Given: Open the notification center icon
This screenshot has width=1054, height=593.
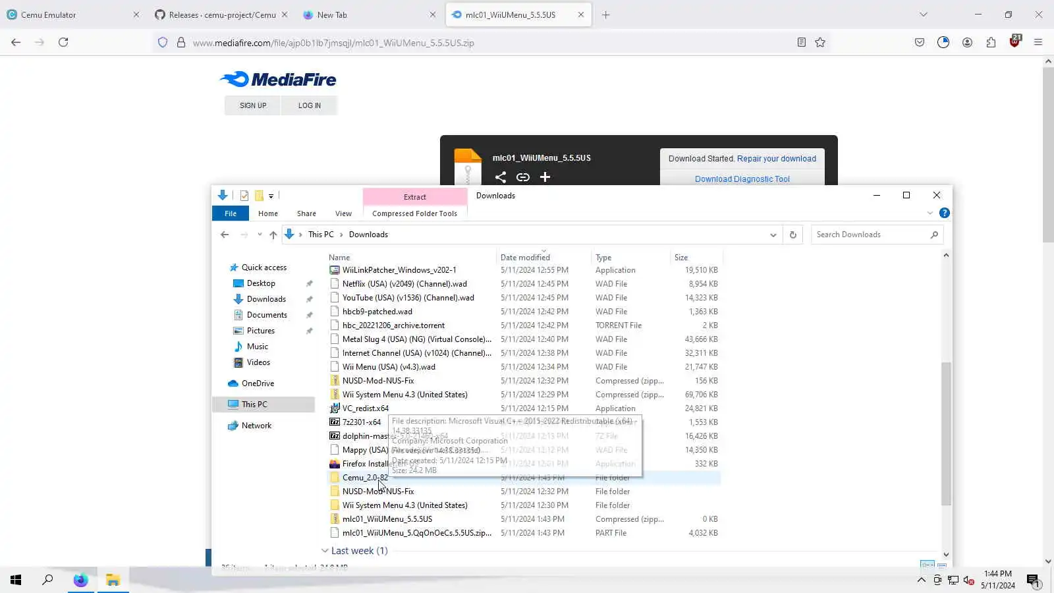Looking at the screenshot, I should click(x=1033, y=580).
